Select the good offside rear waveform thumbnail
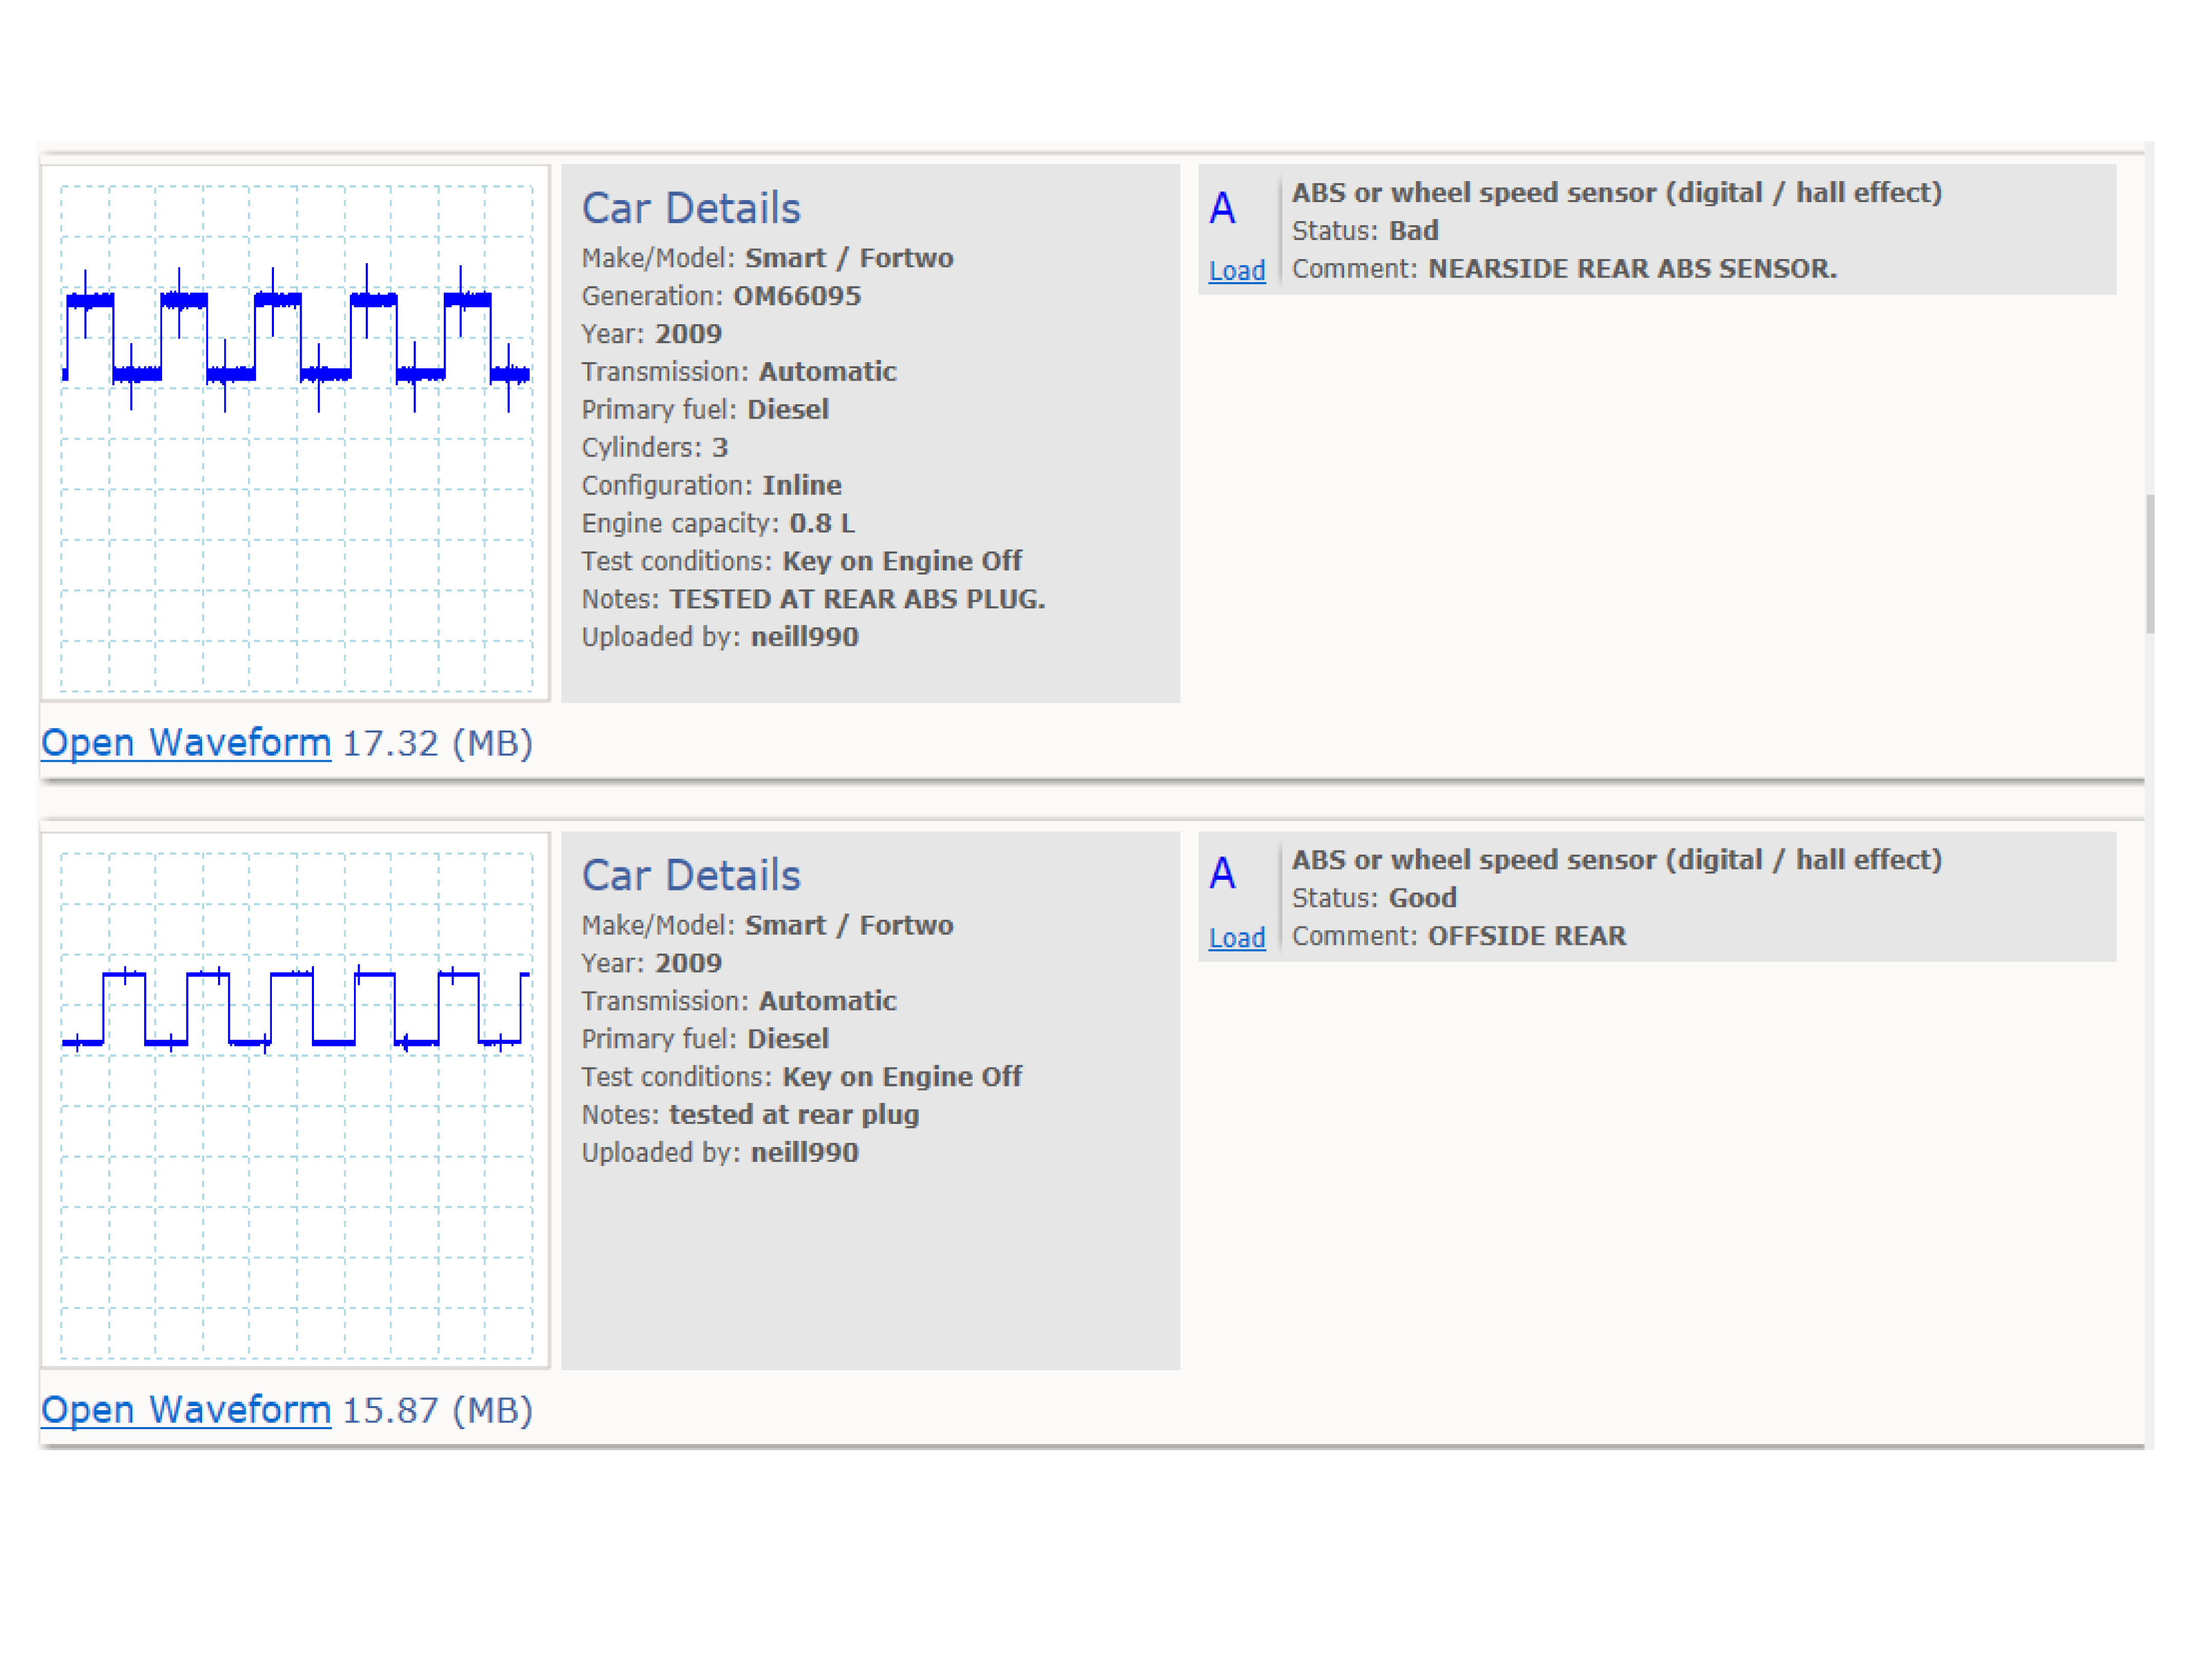2189x1680 pixels. pyautogui.click(x=296, y=1100)
